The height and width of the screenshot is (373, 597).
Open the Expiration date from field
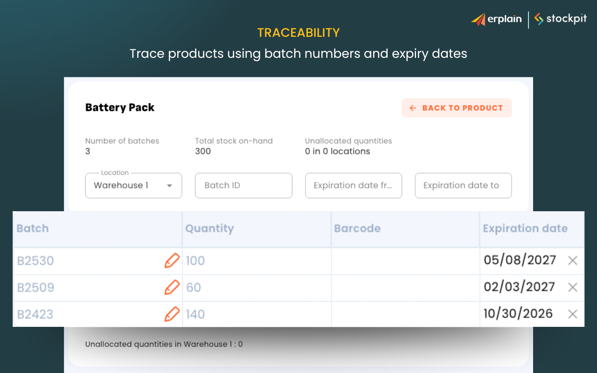point(354,186)
